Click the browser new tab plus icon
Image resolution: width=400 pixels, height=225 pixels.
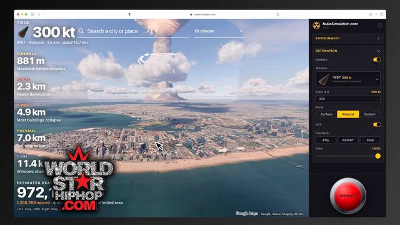point(376,14)
